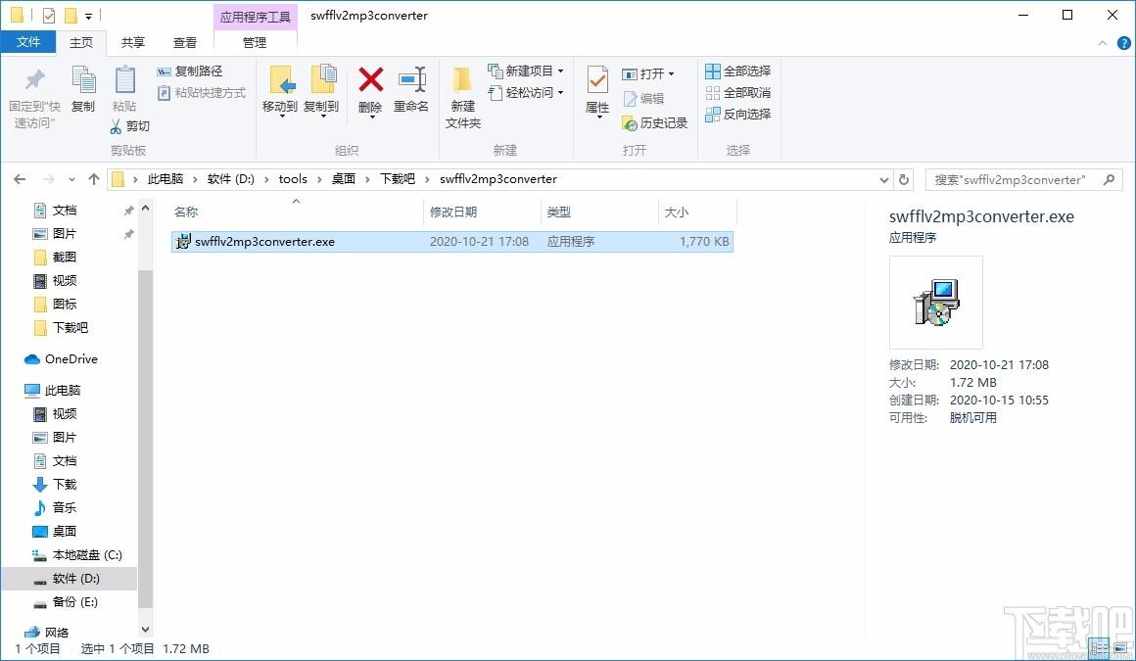This screenshot has width=1136, height=661.
Task: Click Copy path (复制路径)
Action: [x=190, y=71]
